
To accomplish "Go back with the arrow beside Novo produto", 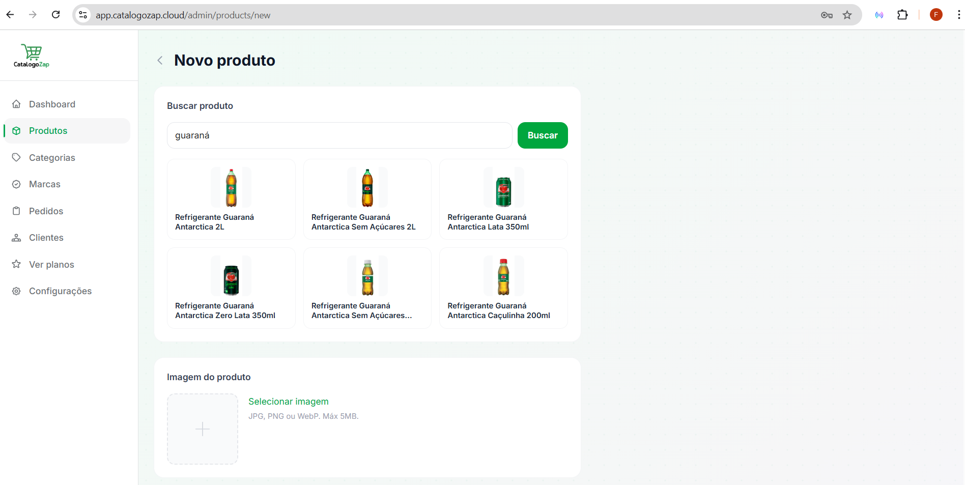I will [160, 61].
